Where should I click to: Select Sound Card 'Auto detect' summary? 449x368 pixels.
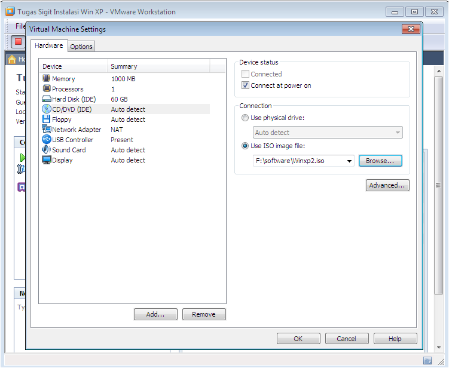click(x=128, y=150)
